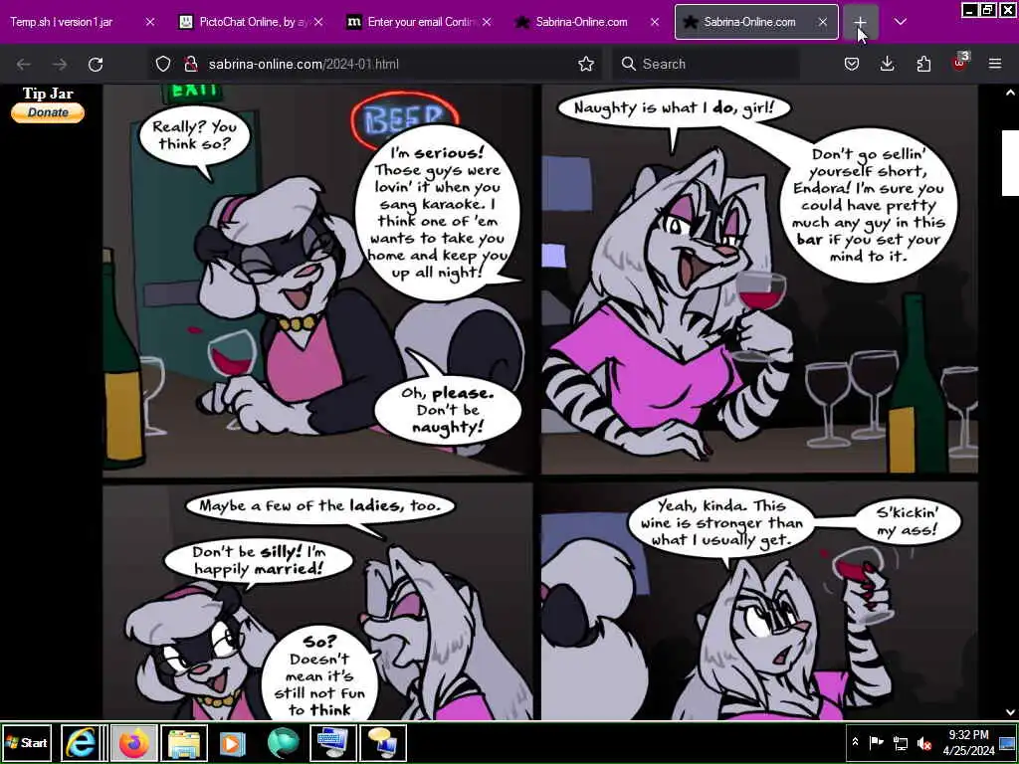Focus the Search box in toolbar
The height and width of the screenshot is (764, 1019).
(x=706, y=64)
